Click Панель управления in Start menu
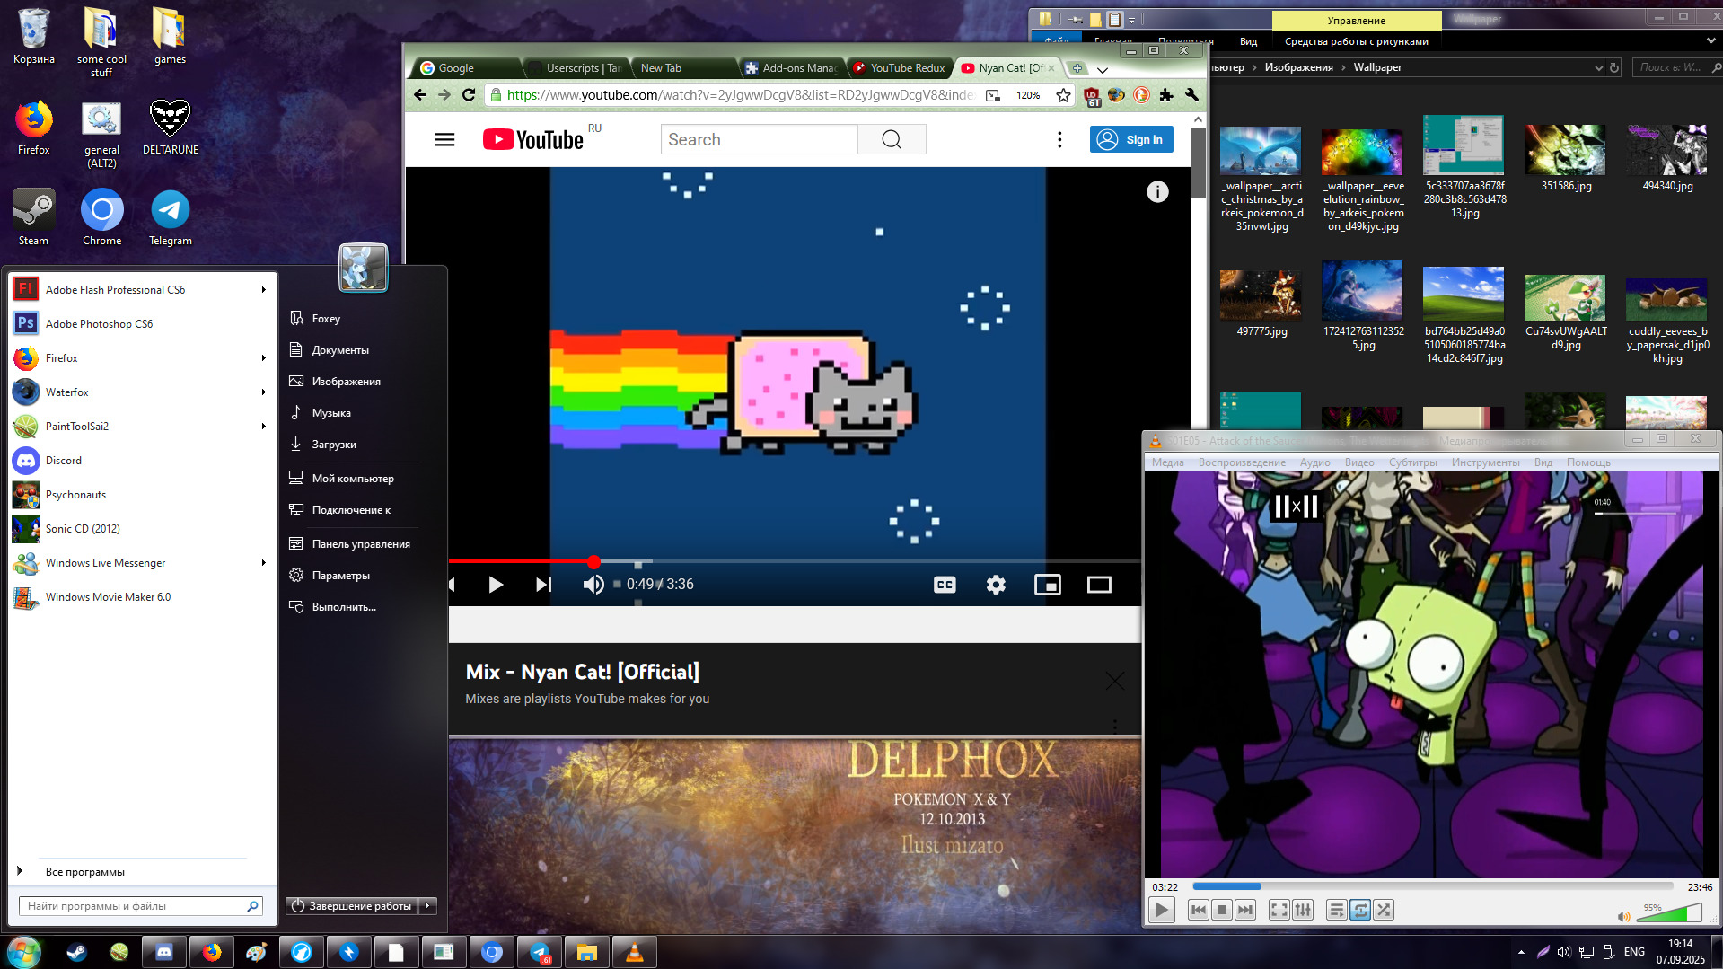Viewport: 1723px width, 969px height. click(361, 544)
